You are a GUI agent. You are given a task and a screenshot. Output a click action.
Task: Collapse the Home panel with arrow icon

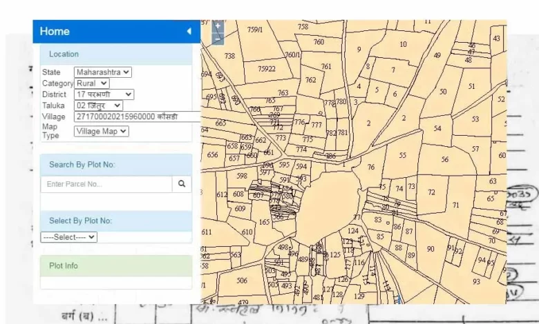(x=189, y=32)
